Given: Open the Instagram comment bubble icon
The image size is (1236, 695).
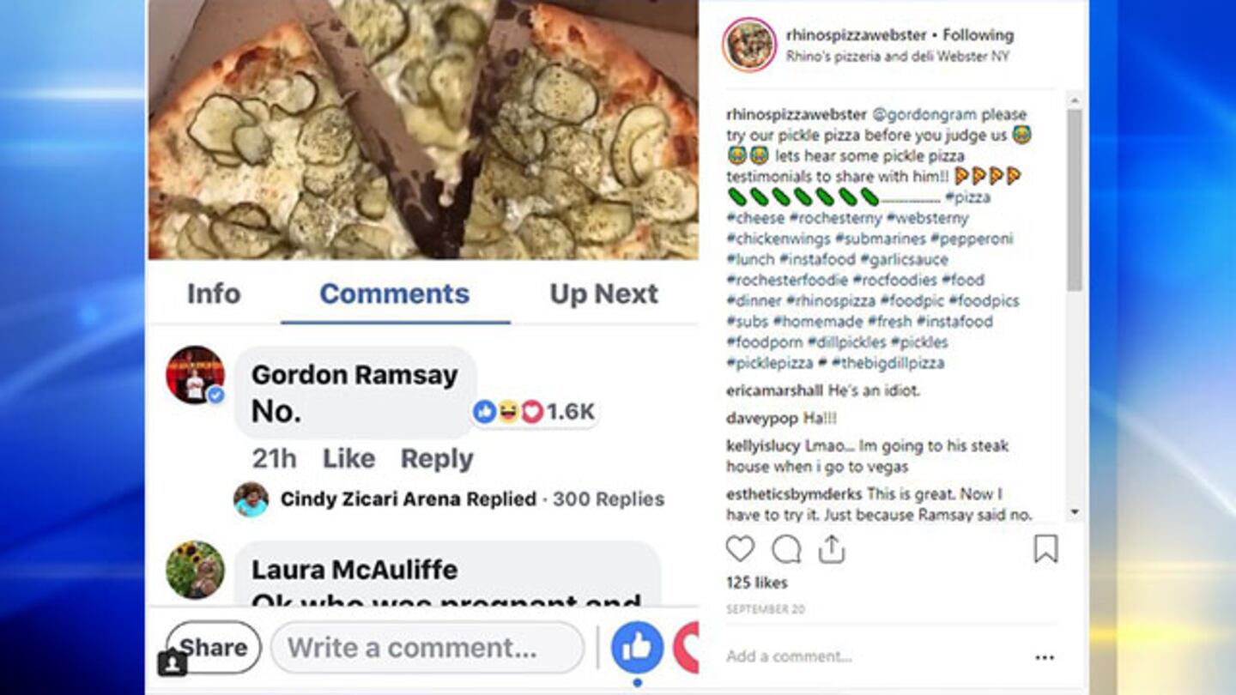Looking at the screenshot, I should point(786,549).
